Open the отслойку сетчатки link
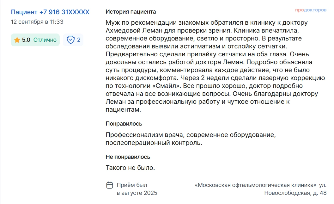This screenshot has height=204, width=334. click(256, 46)
